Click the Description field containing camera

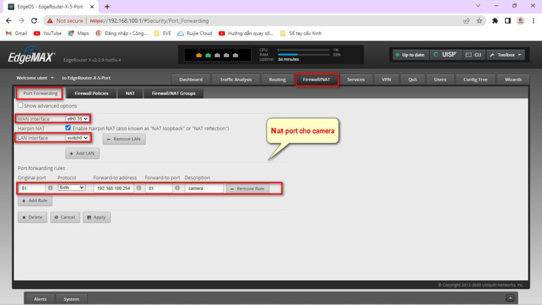click(204, 188)
